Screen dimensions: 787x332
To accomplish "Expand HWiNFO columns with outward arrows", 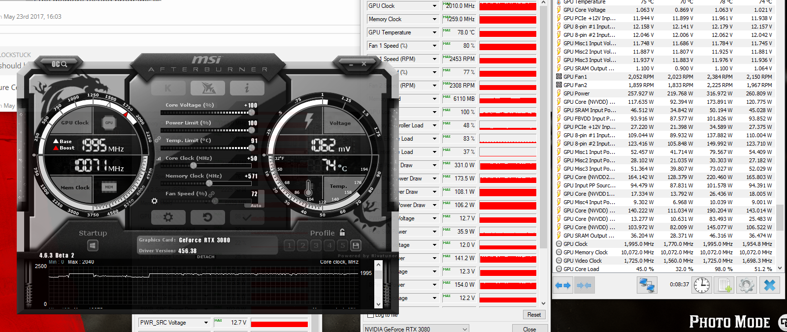I will (x=563, y=285).
